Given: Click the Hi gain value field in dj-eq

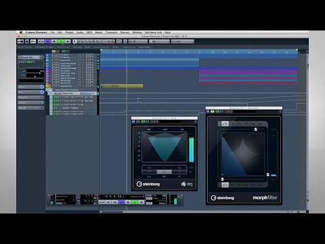Looking at the screenshot, I should 179,167.
